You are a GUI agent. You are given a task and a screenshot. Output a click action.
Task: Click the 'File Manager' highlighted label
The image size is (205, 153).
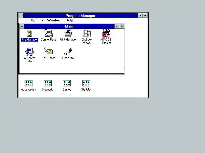[x=29, y=40]
